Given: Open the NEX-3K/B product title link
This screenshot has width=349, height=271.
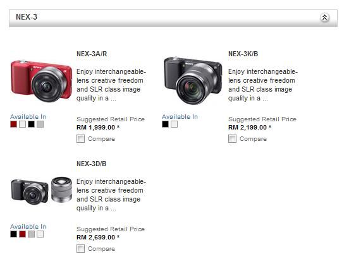Looking at the screenshot, I should (x=243, y=54).
